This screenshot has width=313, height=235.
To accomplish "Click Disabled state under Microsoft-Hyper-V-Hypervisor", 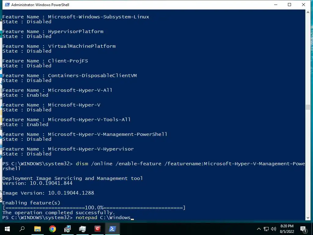I will tap(39, 154).
